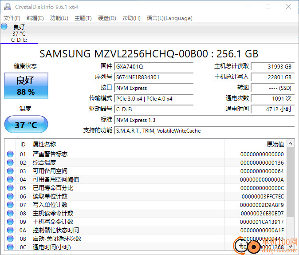Open the 语言(L)(Language) menu
The width and height of the screenshot is (299, 255).
[x=169, y=18]
